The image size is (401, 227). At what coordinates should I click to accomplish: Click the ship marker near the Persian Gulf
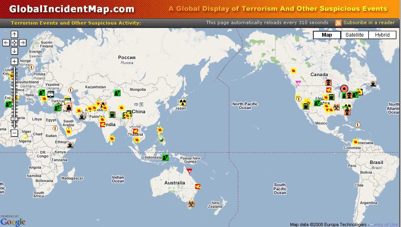tap(82, 116)
